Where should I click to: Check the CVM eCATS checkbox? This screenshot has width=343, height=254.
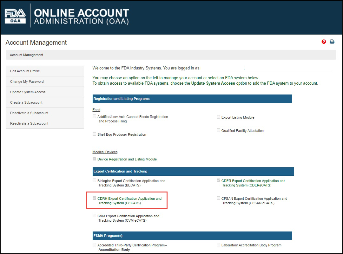94,215
